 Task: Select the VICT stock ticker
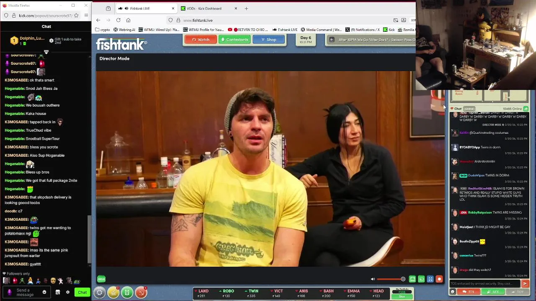(276, 293)
